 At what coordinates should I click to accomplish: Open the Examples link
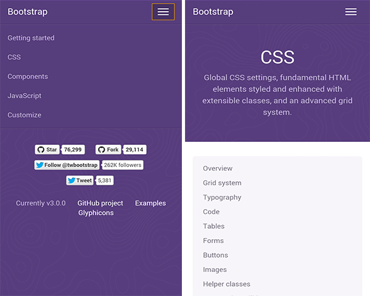(150, 203)
